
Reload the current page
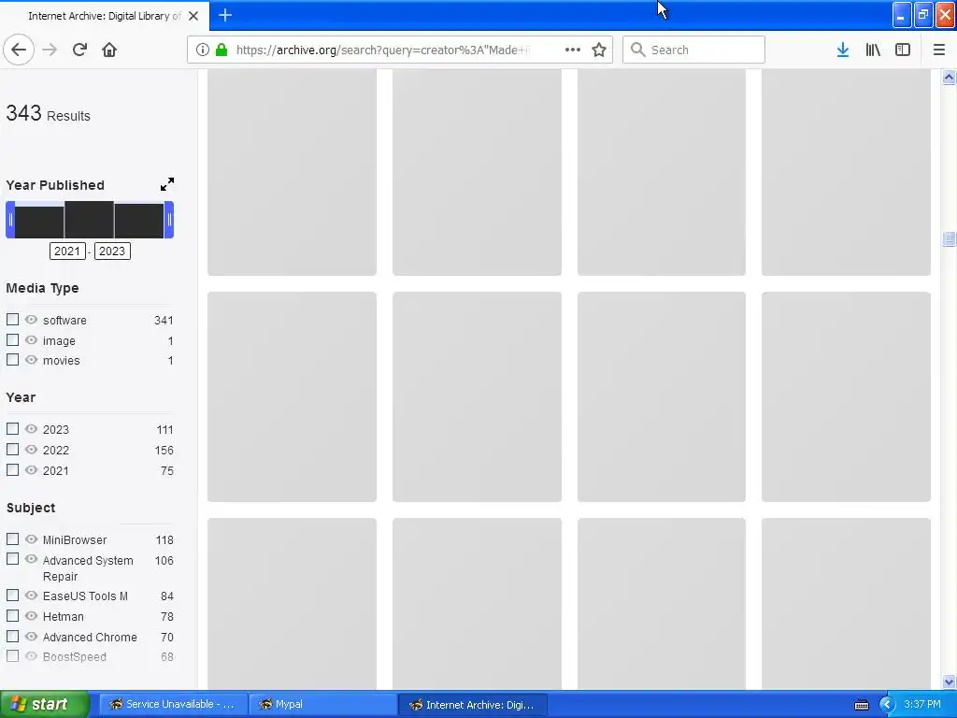coord(79,50)
